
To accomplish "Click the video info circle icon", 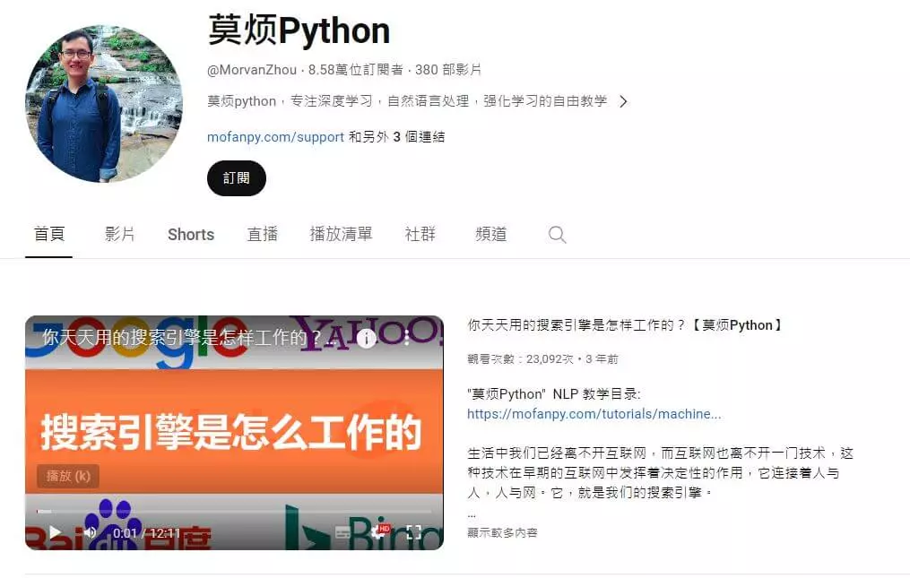I will [x=366, y=338].
